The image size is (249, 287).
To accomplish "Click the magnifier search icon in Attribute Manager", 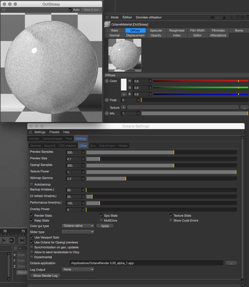I will pyautogui.click(x=232, y=17).
